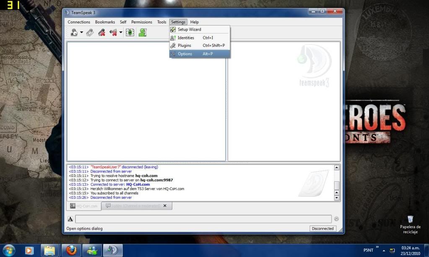Screen dimensions: 429x257
Task: Click log line with hq-coh.com:9987
Action: pos(121,180)
